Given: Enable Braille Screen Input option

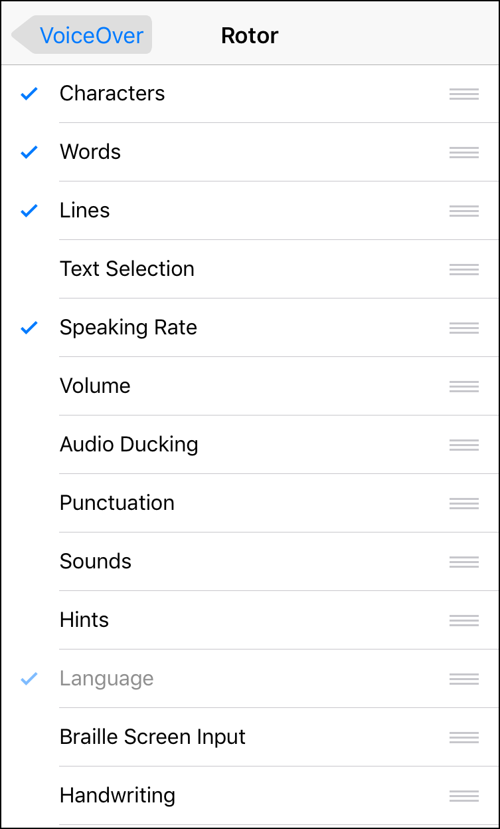Looking at the screenshot, I should [x=153, y=737].
